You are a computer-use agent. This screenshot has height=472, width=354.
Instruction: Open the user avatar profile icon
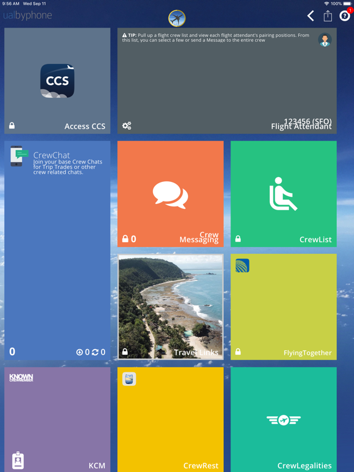tap(324, 40)
